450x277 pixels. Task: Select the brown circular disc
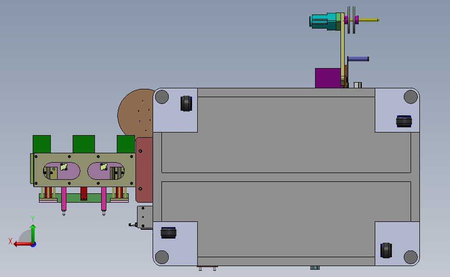click(135, 113)
